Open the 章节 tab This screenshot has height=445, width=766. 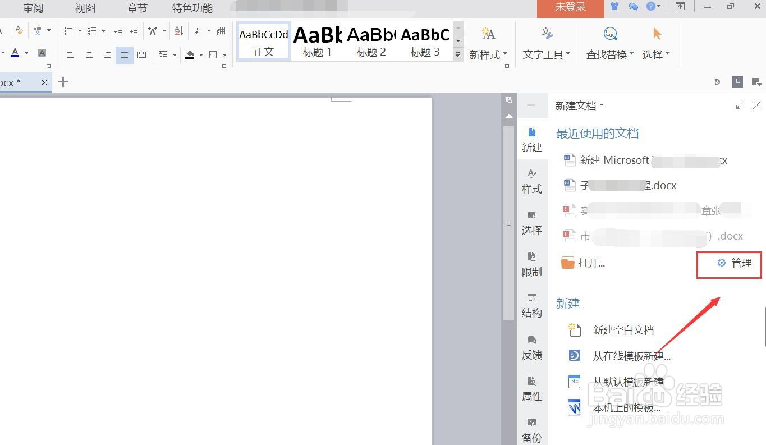click(x=137, y=8)
